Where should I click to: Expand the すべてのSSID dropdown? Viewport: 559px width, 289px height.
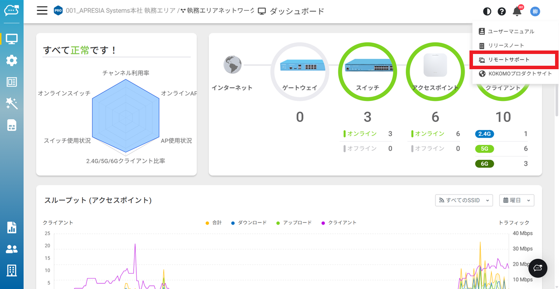coord(464,200)
